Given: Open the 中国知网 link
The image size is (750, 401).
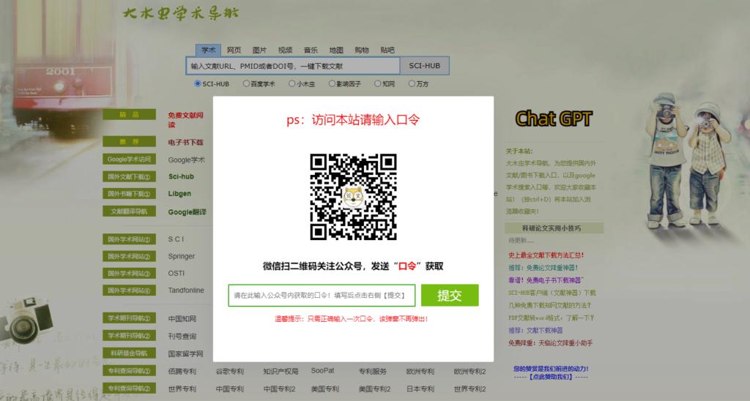Looking at the screenshot, I should [182, 319].
